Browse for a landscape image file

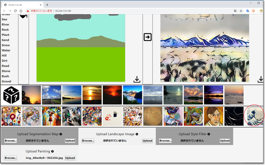88,141
